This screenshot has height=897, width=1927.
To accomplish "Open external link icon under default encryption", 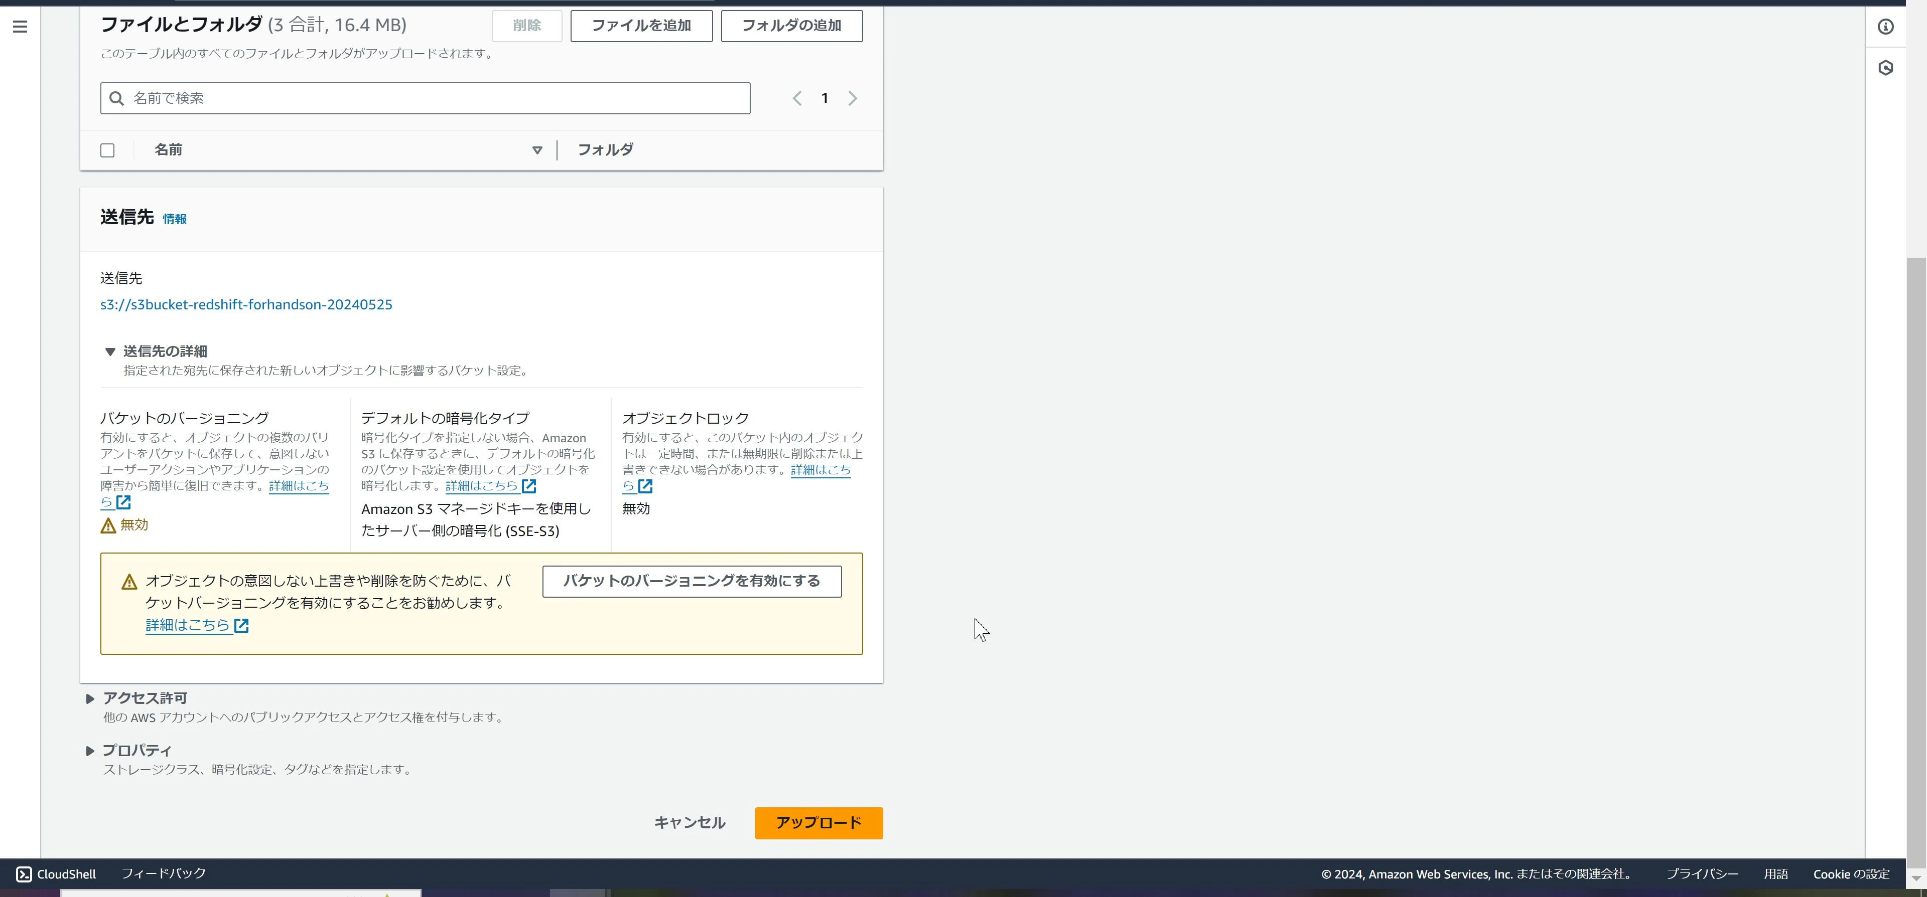I will click(529, 486).
